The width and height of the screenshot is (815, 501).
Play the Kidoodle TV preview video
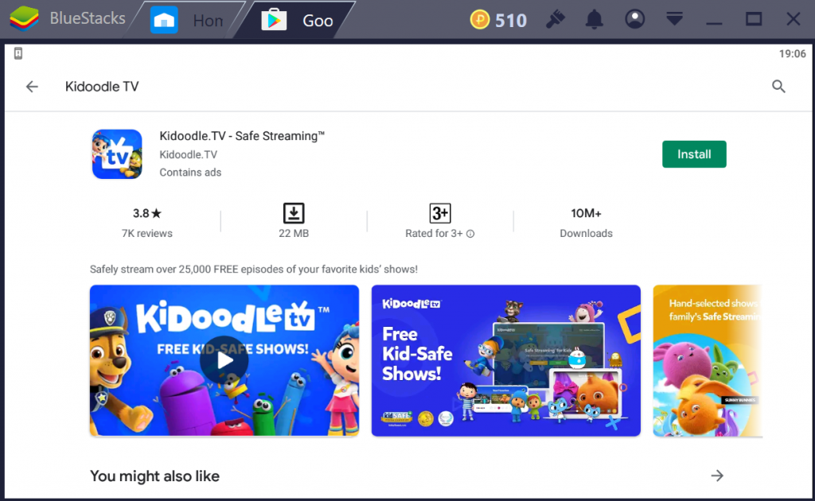point(224,361)
